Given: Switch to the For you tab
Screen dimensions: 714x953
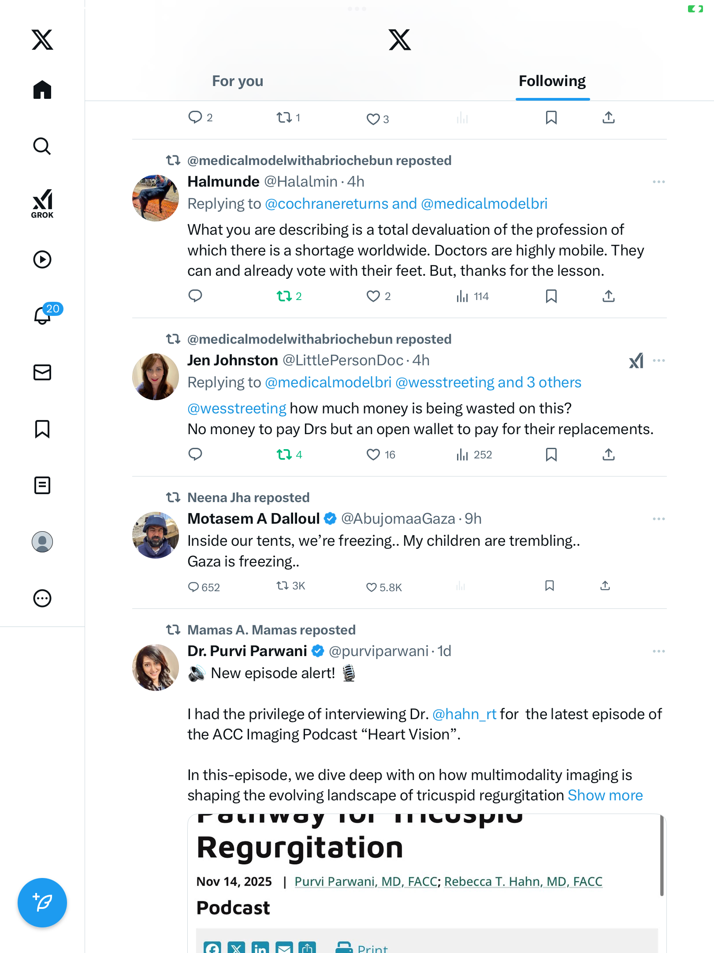Looking at the screenshot, I should tap(238, 81).
